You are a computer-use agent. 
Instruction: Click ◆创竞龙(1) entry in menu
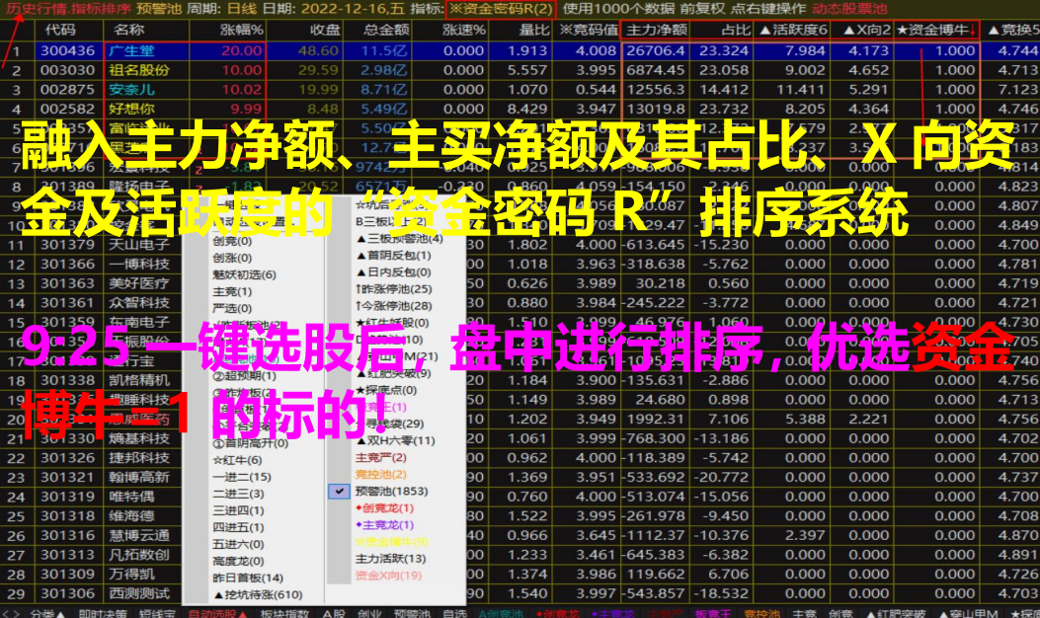(385, 507)
